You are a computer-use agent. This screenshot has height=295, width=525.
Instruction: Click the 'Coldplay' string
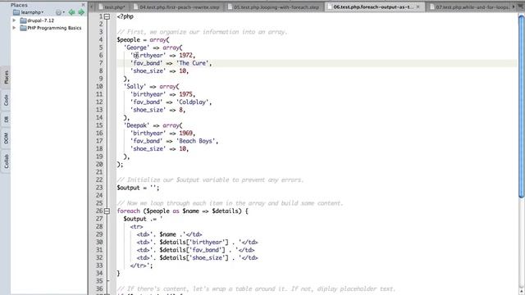193,102
